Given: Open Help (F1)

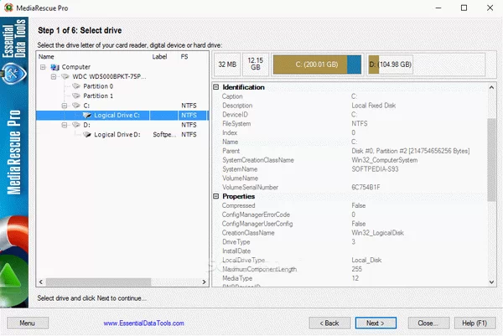Looking at the screenshot, I should 474,323.
